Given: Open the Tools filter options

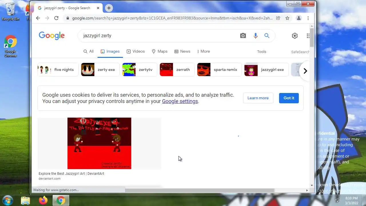Looking at the screenshot, I should click(262, 52).
